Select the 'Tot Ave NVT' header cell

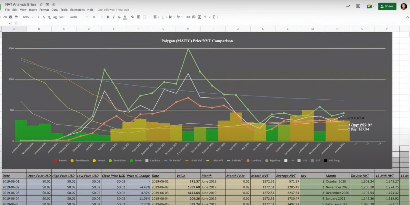click(x=362, y=176)
